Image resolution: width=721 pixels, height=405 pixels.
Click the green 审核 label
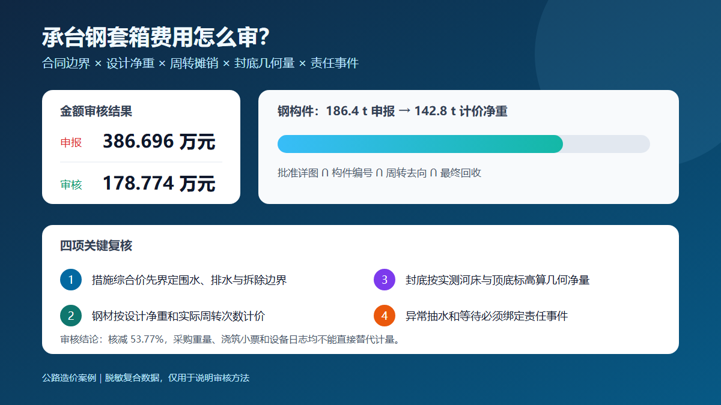coord(71,185)
